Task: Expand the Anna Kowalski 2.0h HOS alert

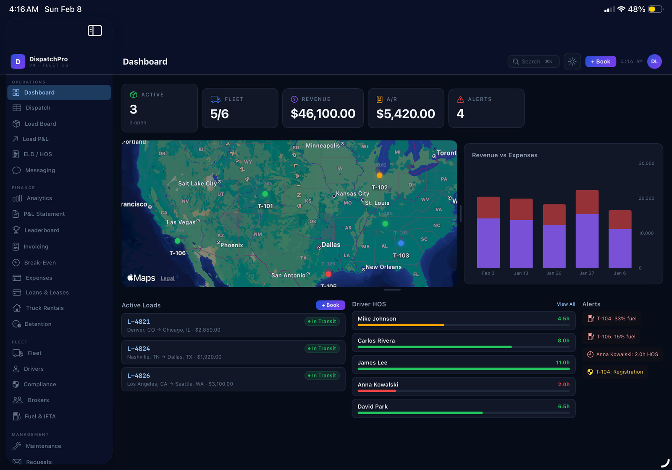Action: pos(623,354)
